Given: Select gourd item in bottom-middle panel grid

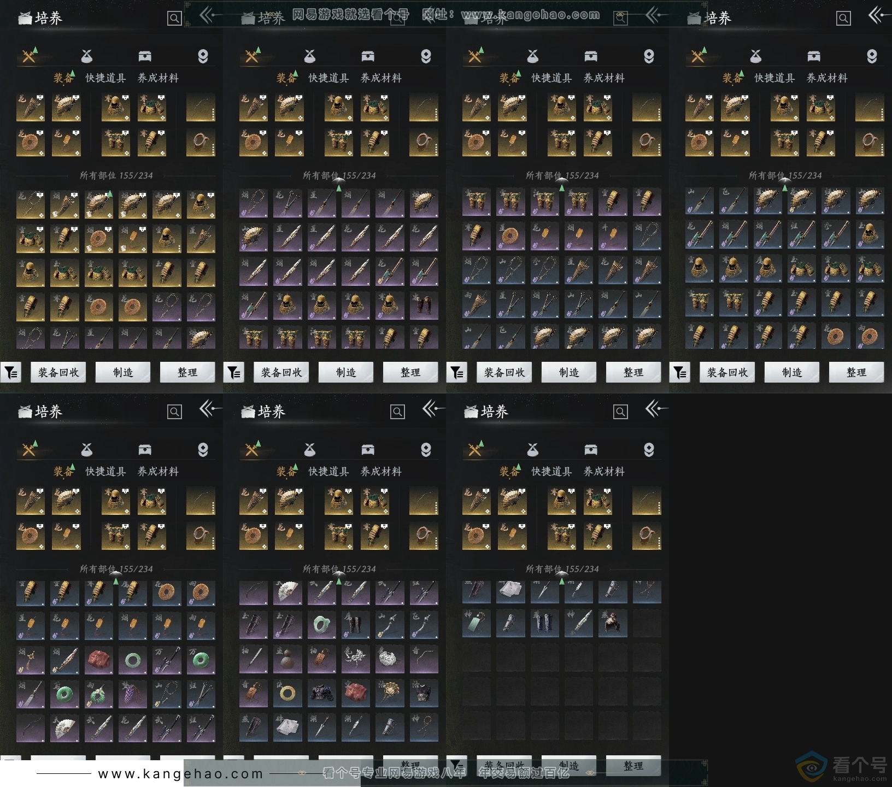Looking at the screenshot, I should (287, 660).
